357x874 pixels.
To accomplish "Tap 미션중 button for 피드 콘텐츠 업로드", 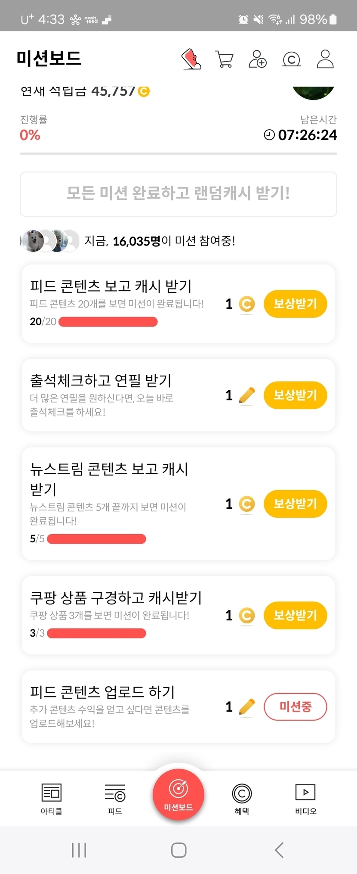I will [295, 706].
